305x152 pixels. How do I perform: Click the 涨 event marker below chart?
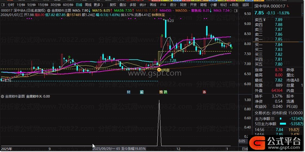pos(204,92)
